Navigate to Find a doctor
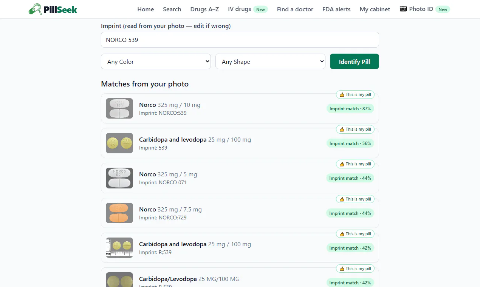Viewport: 480px width, 287px height. 295,9
